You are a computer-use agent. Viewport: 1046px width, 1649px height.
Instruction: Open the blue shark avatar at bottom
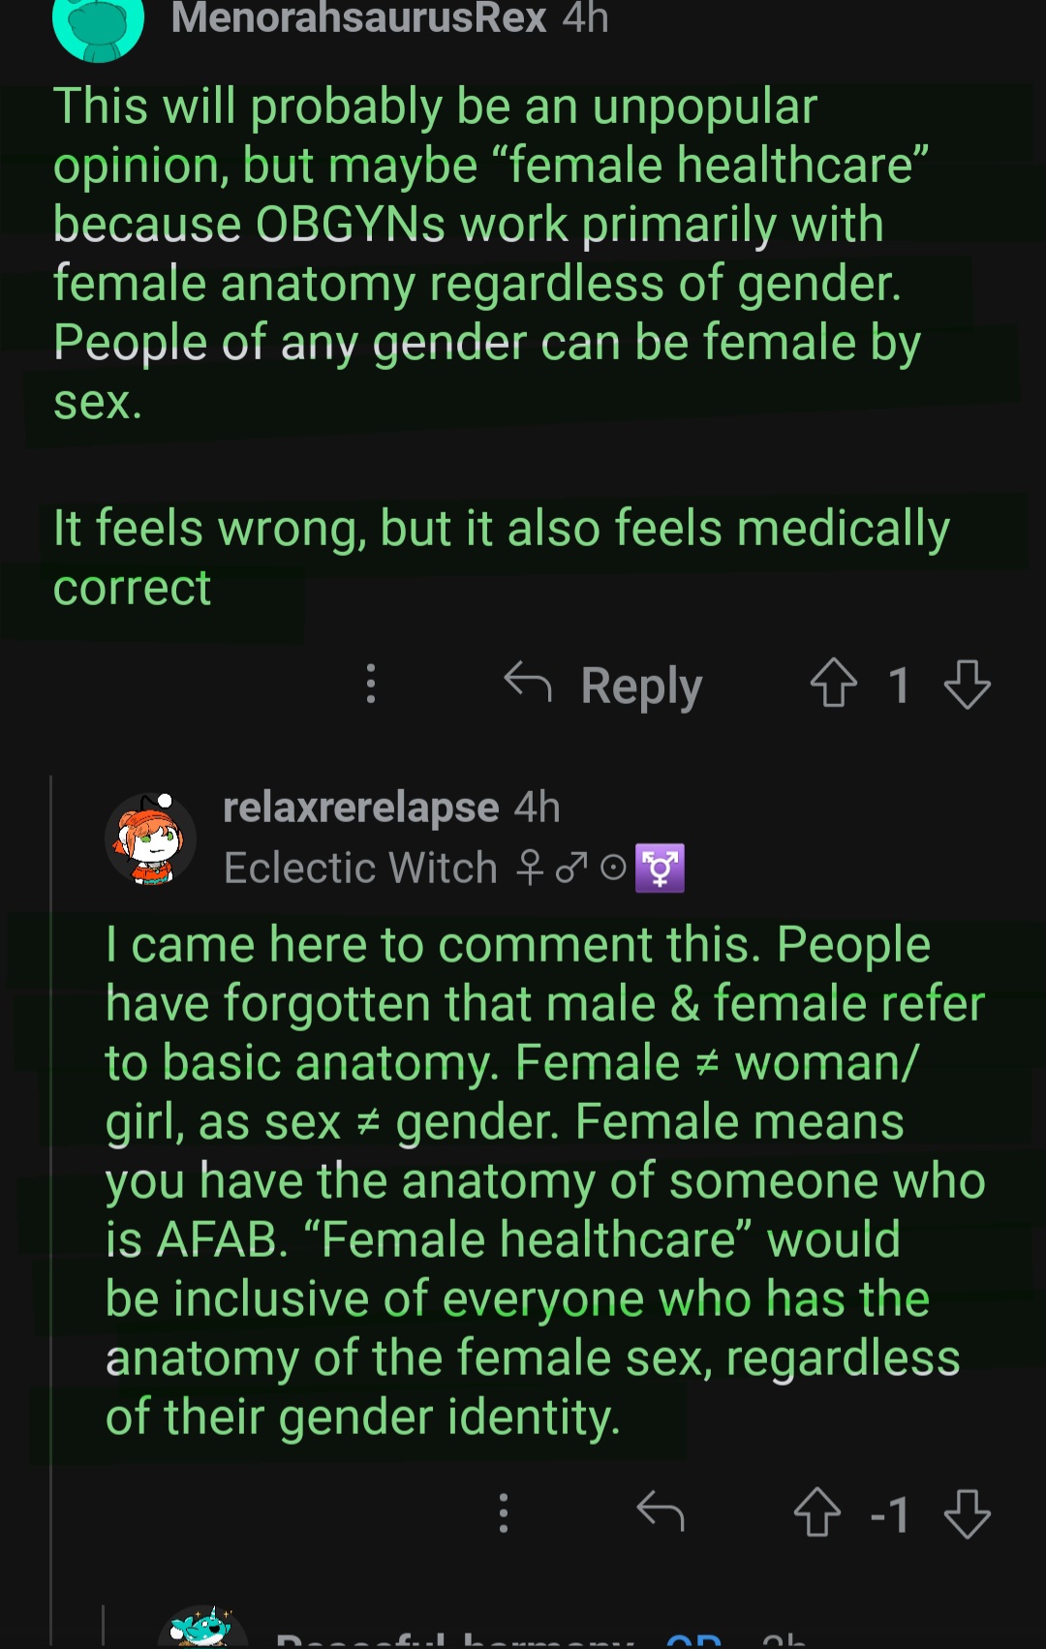(201, 1629)
